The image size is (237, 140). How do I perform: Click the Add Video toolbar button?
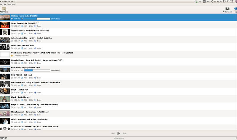(x=4, y=10)
